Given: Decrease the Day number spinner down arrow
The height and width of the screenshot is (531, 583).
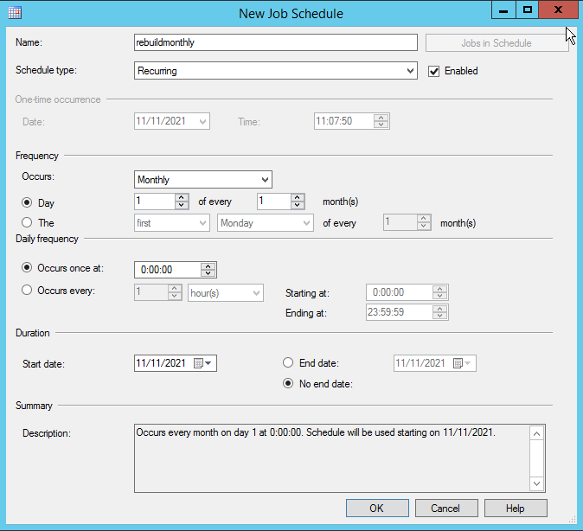Looking at the screenshot, I should pos(182,205).
